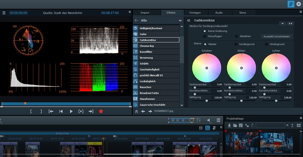Open the Audio tab
303x157 pixels.
219,13
